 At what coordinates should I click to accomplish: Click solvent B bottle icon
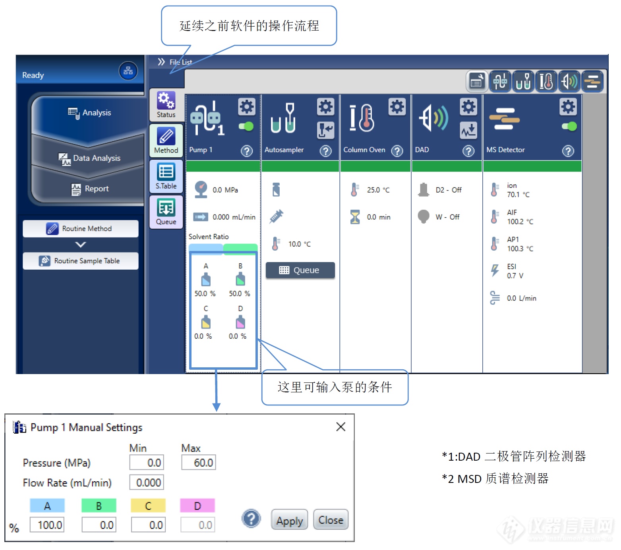[240, 280]
